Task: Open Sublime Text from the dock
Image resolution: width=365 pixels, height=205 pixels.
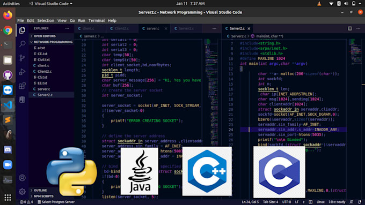Action: [x=8, y=120]
